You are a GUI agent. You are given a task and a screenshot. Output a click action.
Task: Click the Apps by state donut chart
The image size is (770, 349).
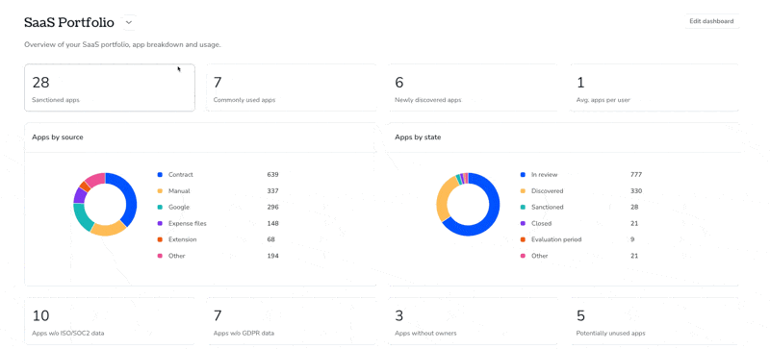pyautogui.click(x=468, y=204)
